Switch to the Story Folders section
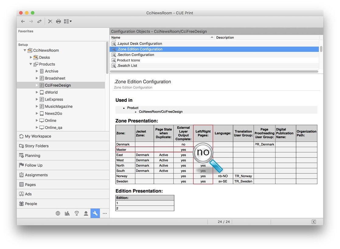The height and width of the screenshot is (249, 340). (x=37, y=146)
